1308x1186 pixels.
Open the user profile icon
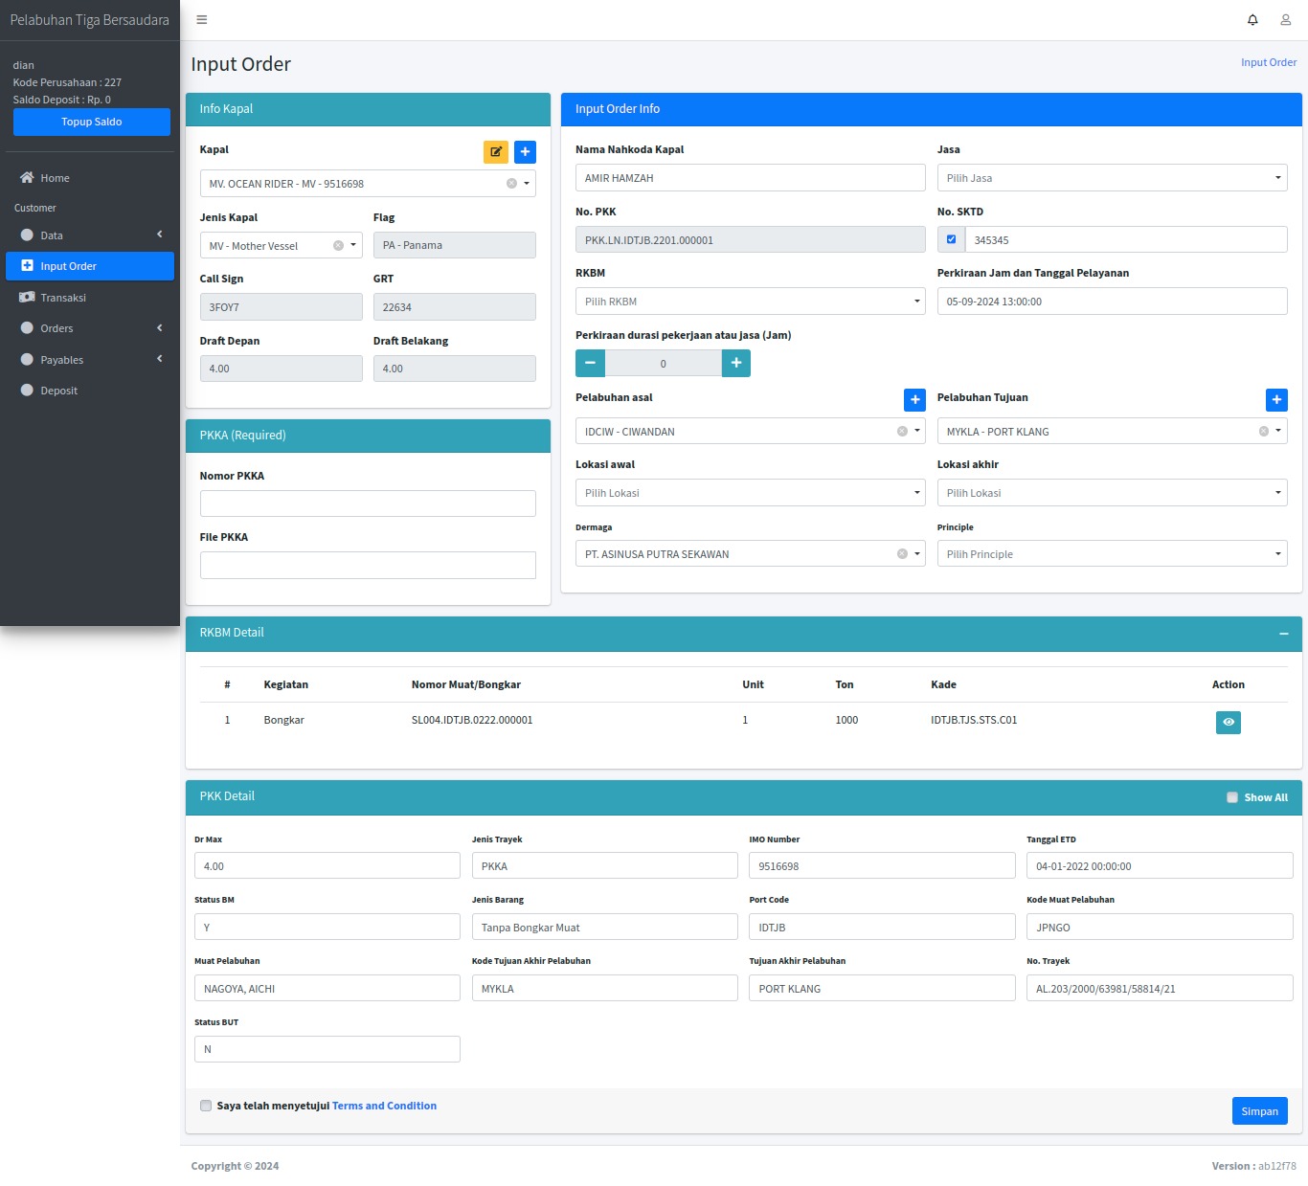pyautogui.click(x=1286, y=20)
